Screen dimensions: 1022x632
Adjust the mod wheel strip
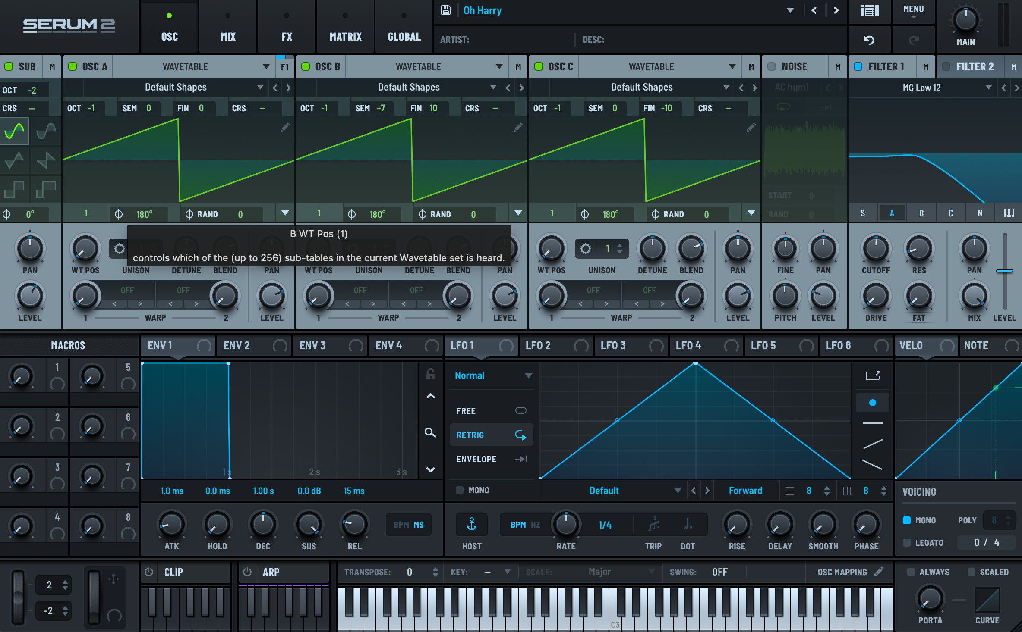coord(94,597)
